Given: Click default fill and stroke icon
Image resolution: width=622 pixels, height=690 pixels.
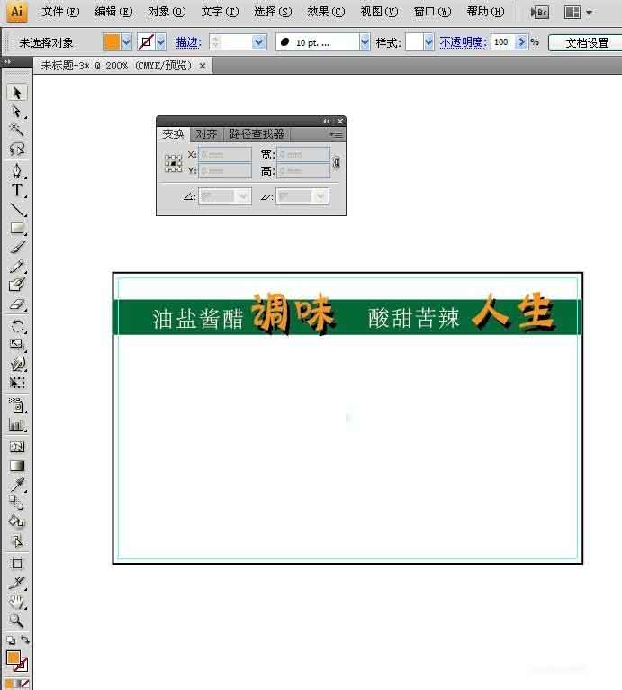Looking at the screenshot, I should 11,640.
